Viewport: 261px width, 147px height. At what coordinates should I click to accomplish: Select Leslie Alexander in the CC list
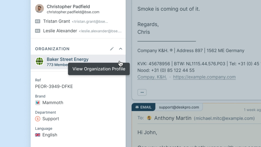pyautogui.click(x=60, y=31)
